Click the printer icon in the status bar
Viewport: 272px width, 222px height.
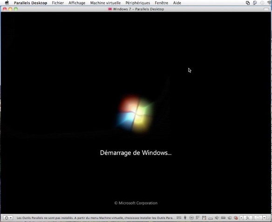click(x=211, y=218)
